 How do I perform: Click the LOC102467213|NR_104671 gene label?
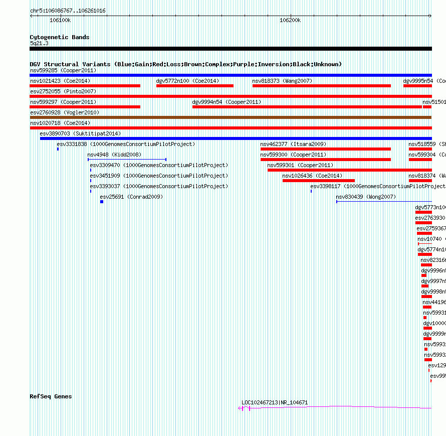point(275,402)
